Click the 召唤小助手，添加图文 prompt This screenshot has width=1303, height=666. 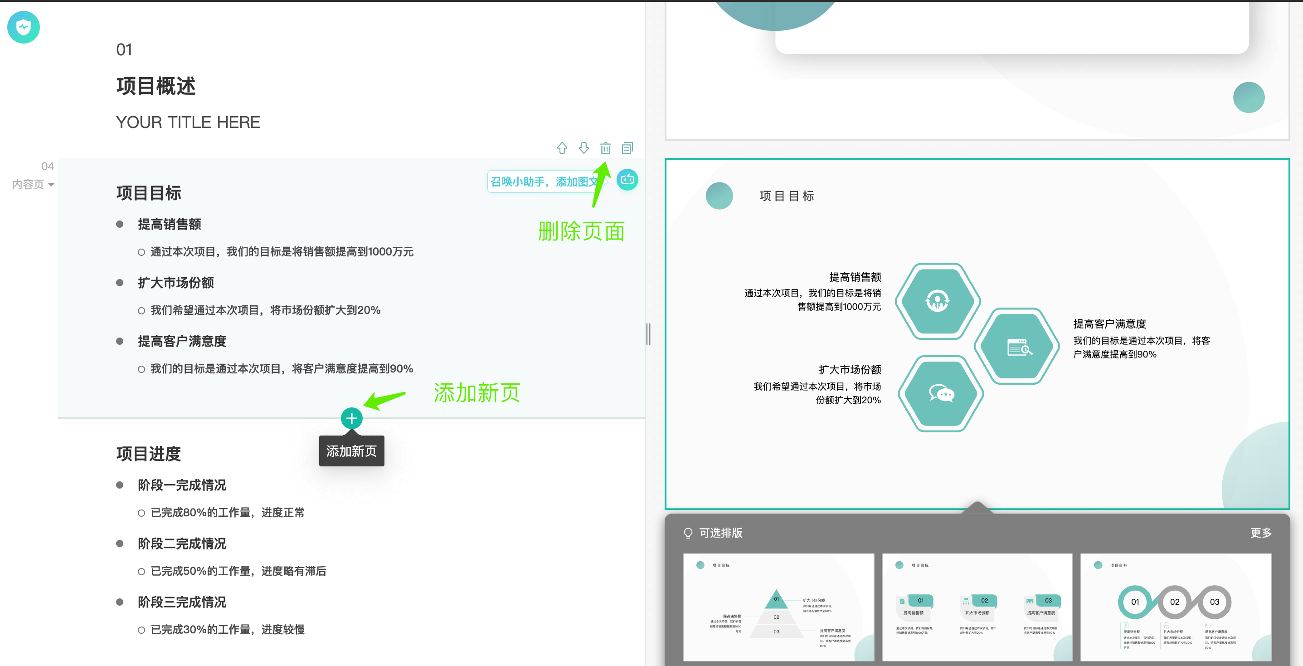[546, 181]
